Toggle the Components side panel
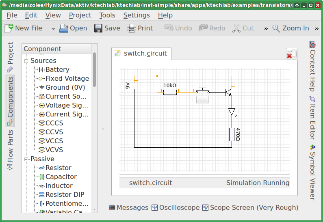 [10, 101]
